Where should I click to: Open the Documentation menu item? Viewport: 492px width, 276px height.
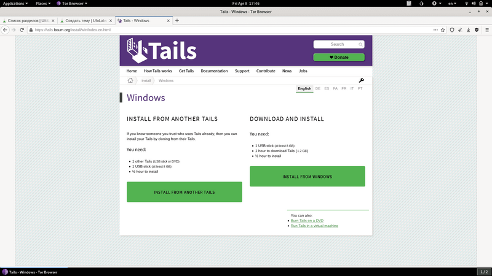[214, 71]
